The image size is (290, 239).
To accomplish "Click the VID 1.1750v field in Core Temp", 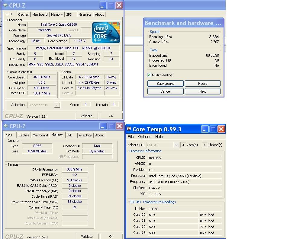I will pos(185,194).
